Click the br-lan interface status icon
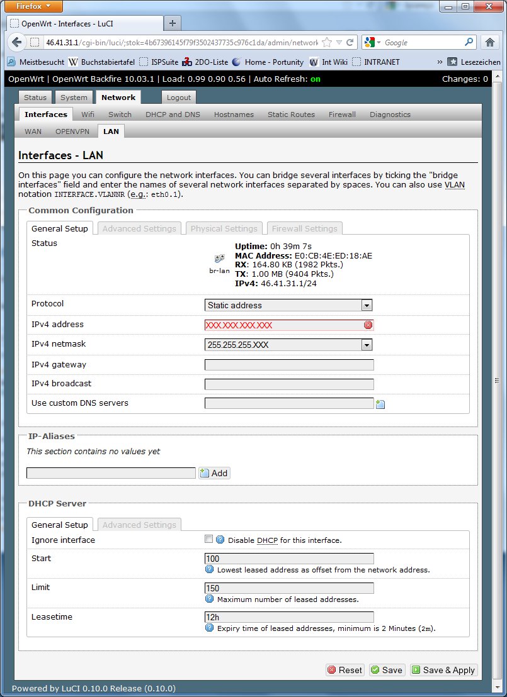This screenshot has width=507, height=697. click(219, 259)
